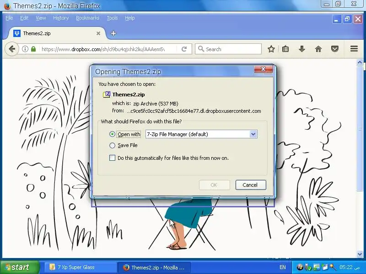The width and height of the screenshot is (366, 274).
Task: Open a new tab with plus button
Action: [113, 33]
